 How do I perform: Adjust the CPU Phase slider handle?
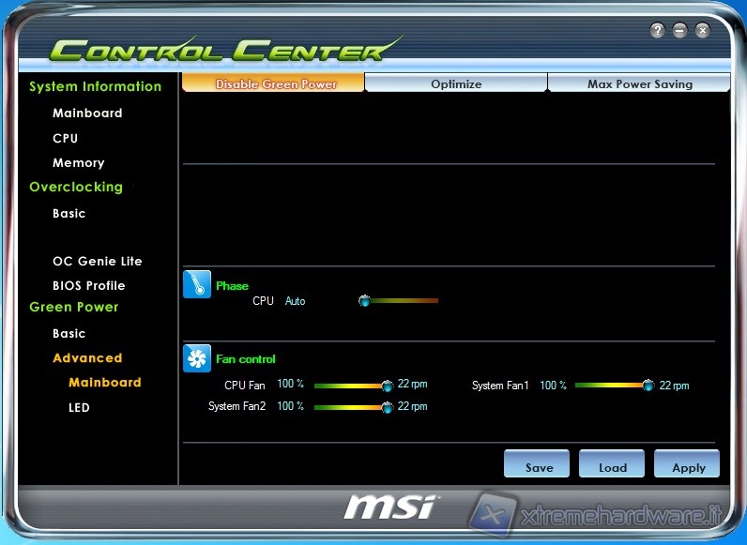coord(364,301)
